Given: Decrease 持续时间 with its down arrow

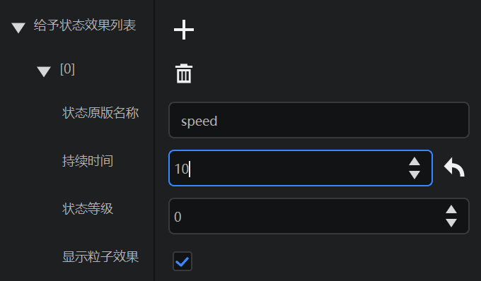Looking at the screenshot, I should click(x=415, y=175).
